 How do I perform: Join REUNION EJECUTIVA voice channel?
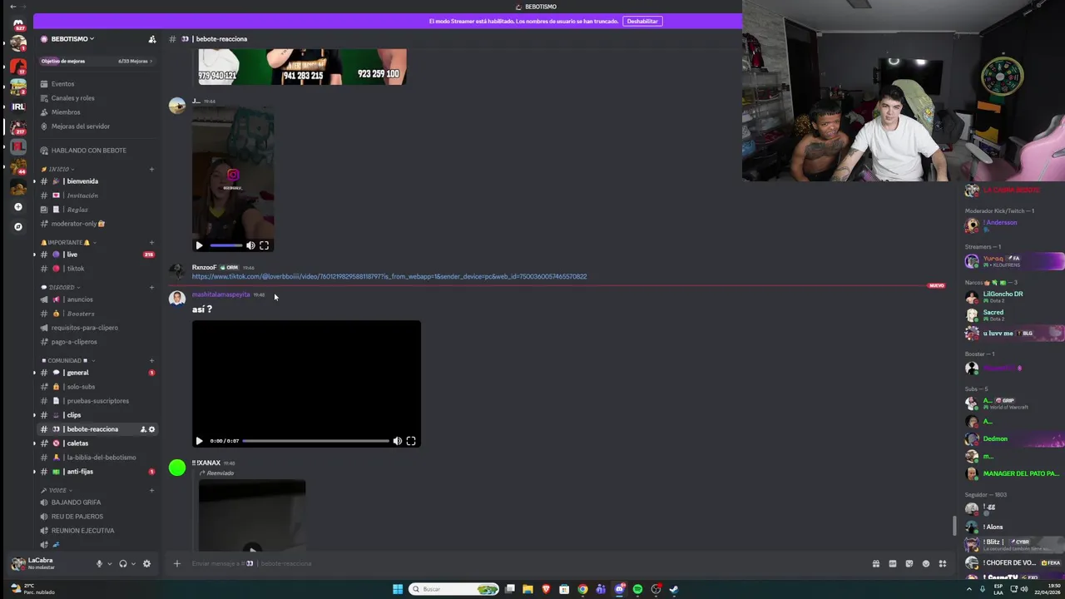click(82, 531)
